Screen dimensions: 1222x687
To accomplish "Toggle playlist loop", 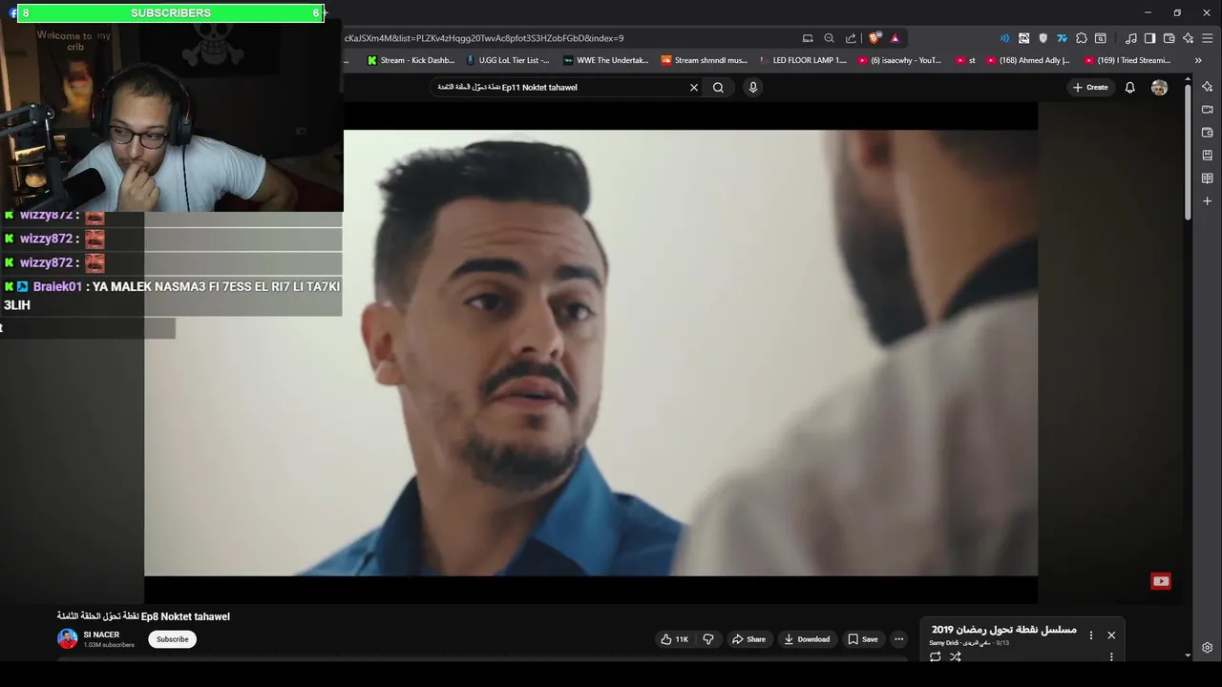I will coord(935,656).
